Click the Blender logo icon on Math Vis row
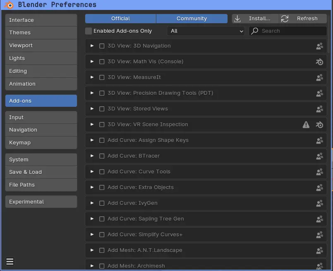Image resolution: width=333 pixels, height=271 pixels. (x=319, y=62)
